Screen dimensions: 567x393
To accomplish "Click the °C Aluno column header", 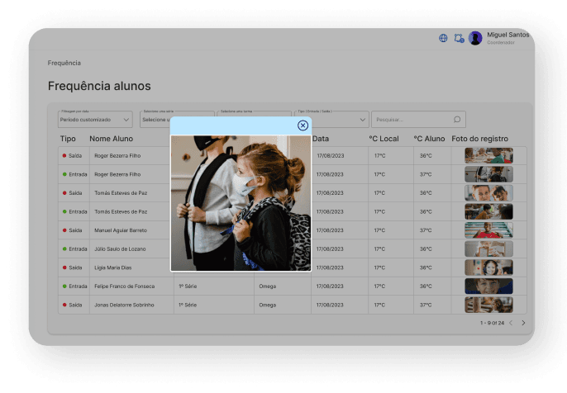I will click(x=429, y=139).
